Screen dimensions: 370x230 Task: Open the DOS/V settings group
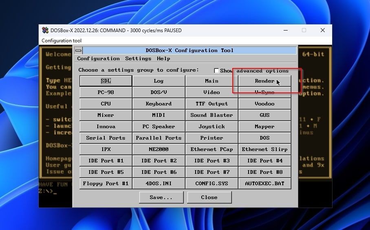tap(159, 92)
